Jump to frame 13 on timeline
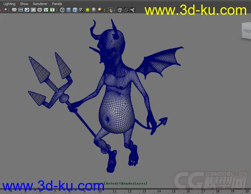Screen dimensions: 251x194 [144, 191]
